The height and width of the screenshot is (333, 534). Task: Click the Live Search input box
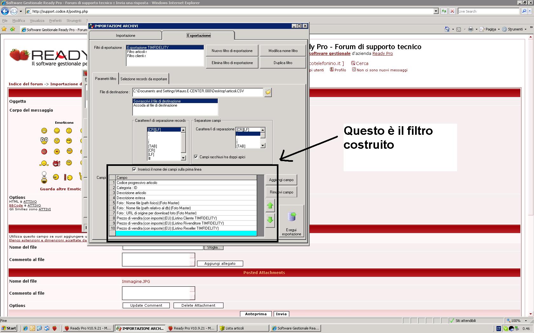[x=488, y=11]
